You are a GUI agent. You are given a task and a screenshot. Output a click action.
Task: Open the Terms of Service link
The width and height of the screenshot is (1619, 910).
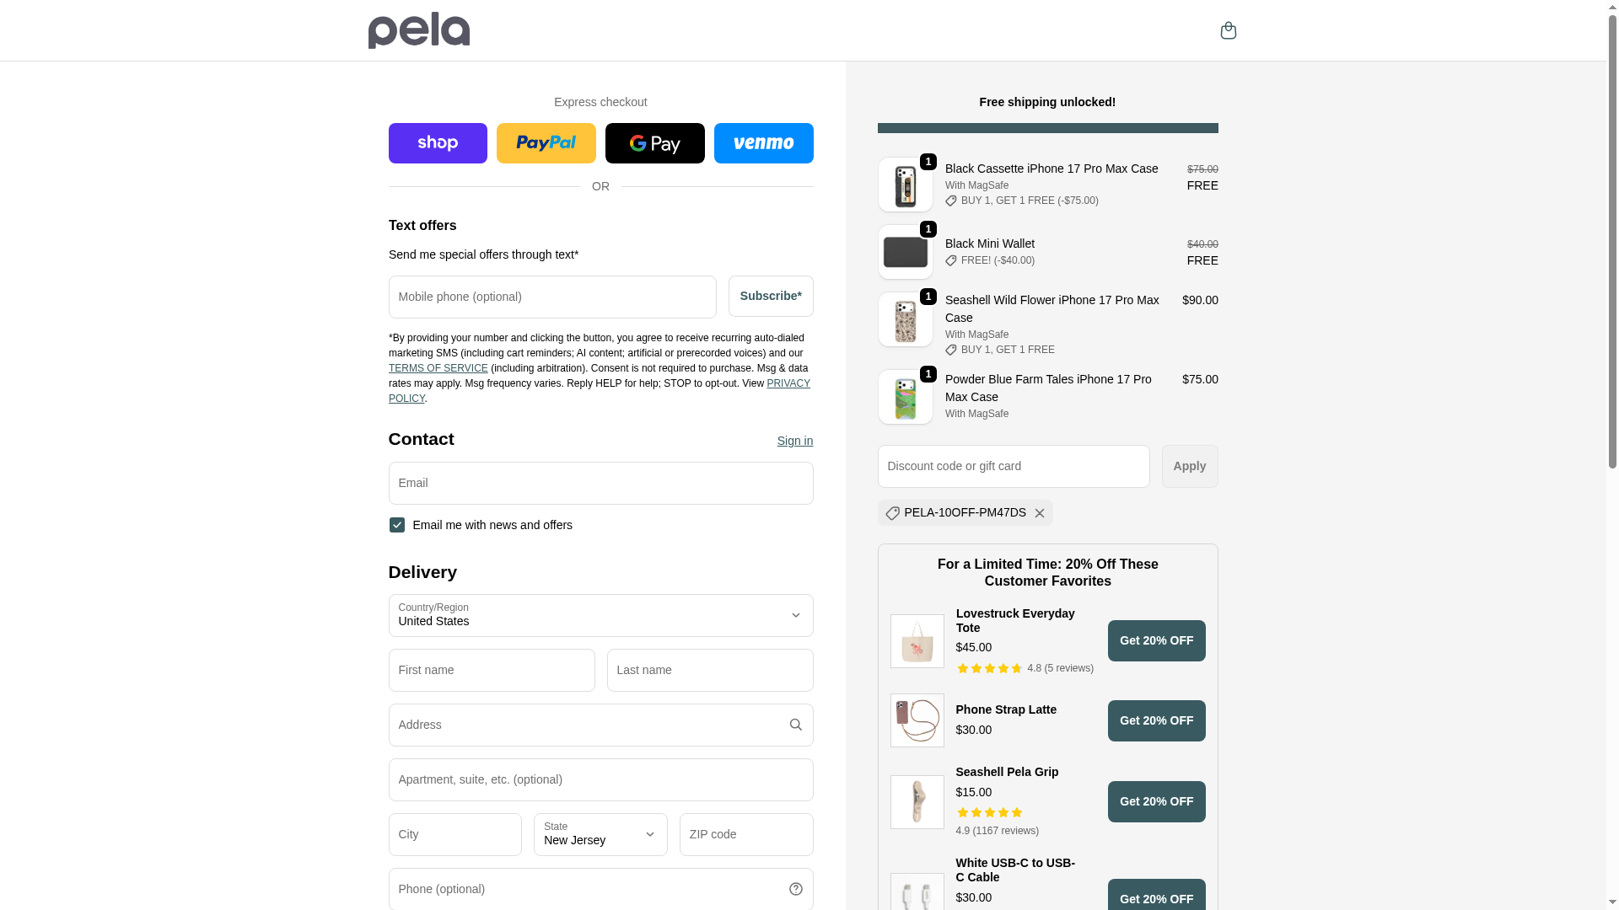[x=438, y=368]
